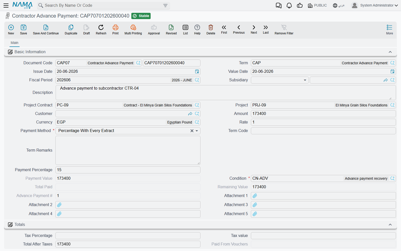
Task: Click the PUBLIC company button
Action: (x=317, y=6)
